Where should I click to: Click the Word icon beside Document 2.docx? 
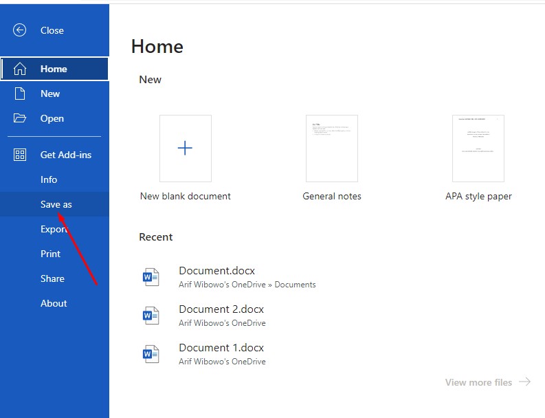tap(151, 316)
